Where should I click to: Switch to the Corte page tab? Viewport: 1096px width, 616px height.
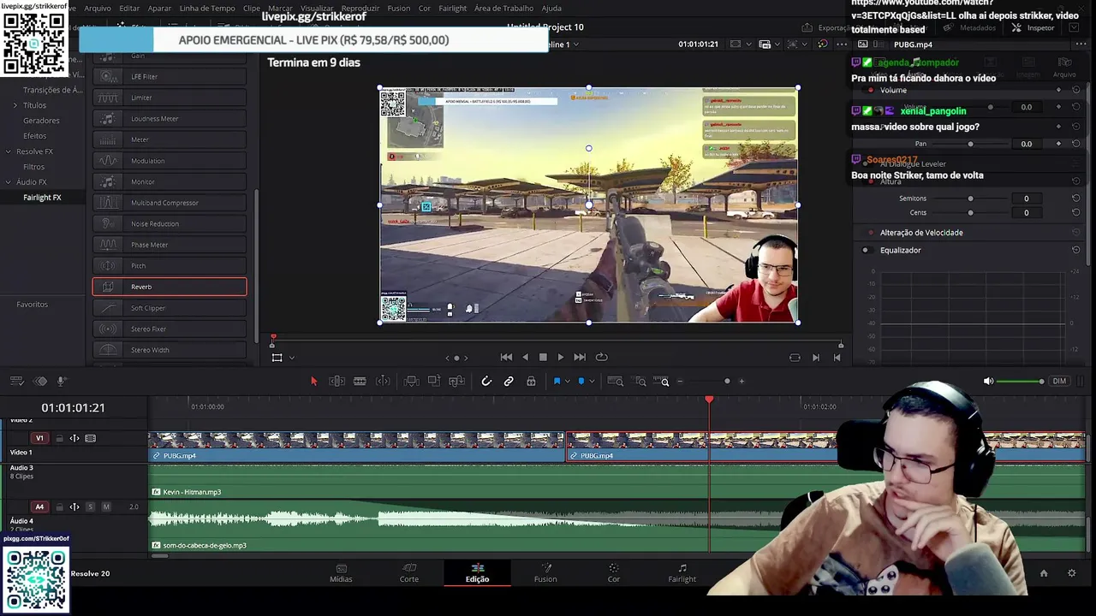pos(409,573)
